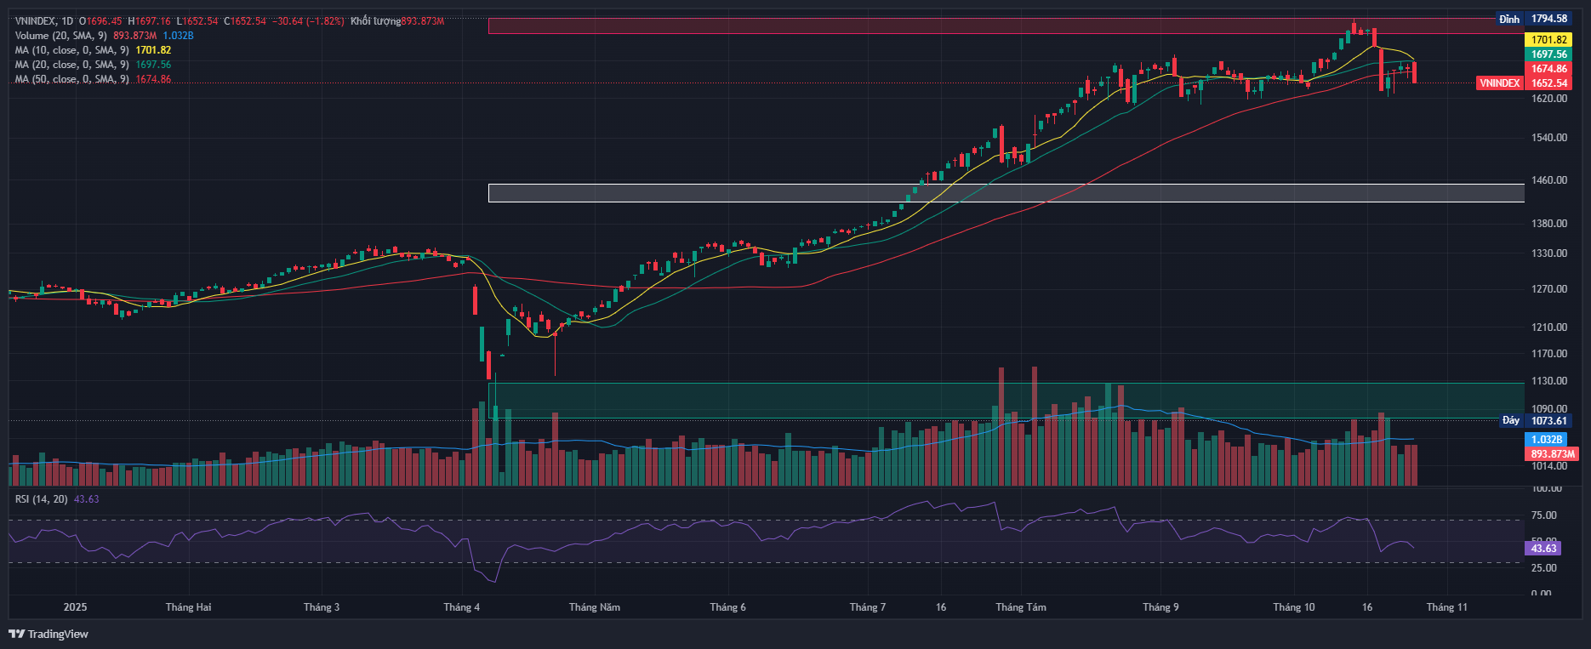Click the green 1697.56 price tag
Viewport: 1591px width, 649px height.
click(x=1548, y=54)
